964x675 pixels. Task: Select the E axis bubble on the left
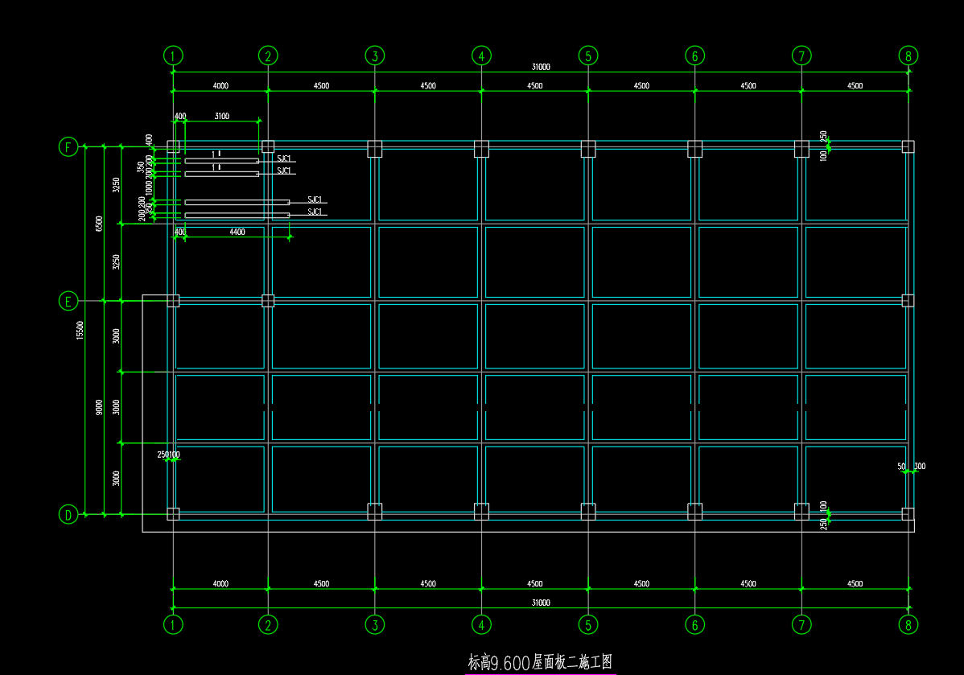click(68, 301)
